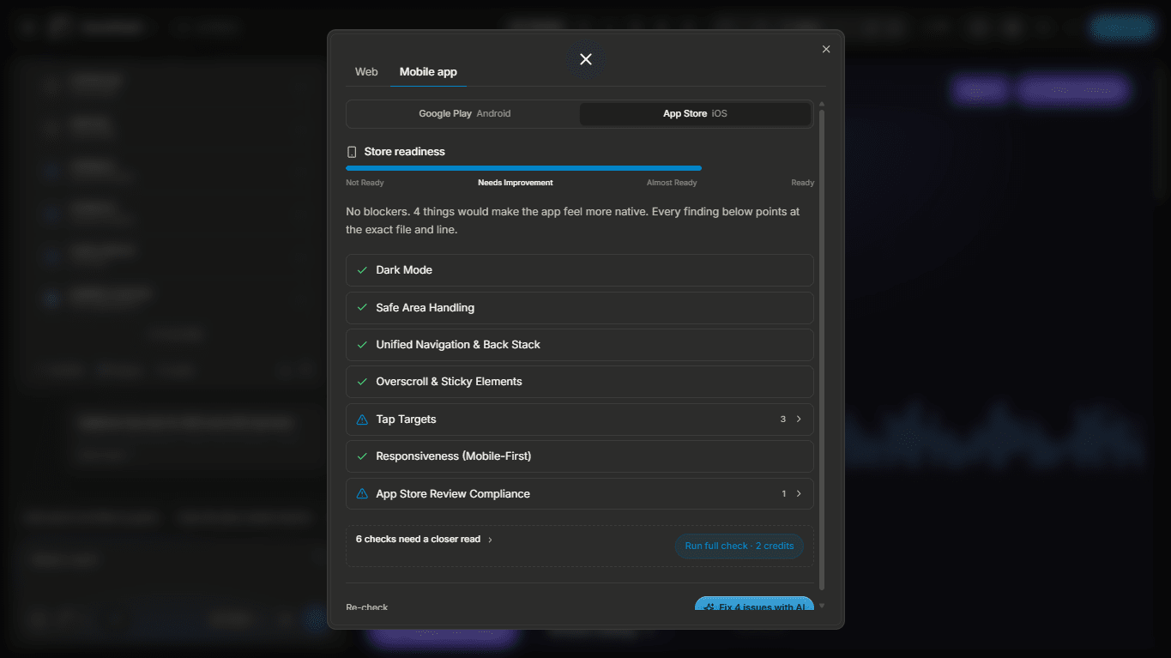Click the scroll-up arrow of the dialog
Viewport: 1171px width, 658px height.
click(822, 104)
